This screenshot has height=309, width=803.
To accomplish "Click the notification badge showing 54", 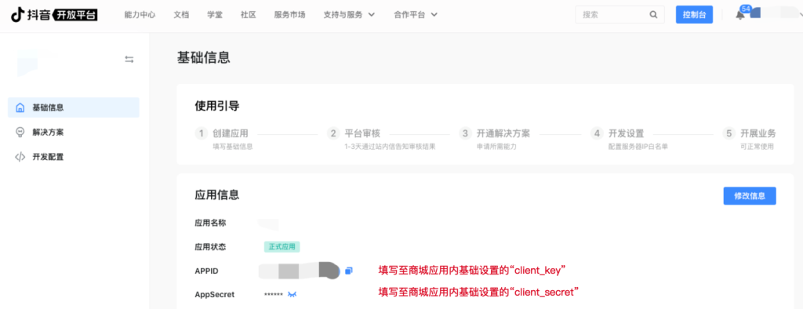I will click(x=746, y=9).
